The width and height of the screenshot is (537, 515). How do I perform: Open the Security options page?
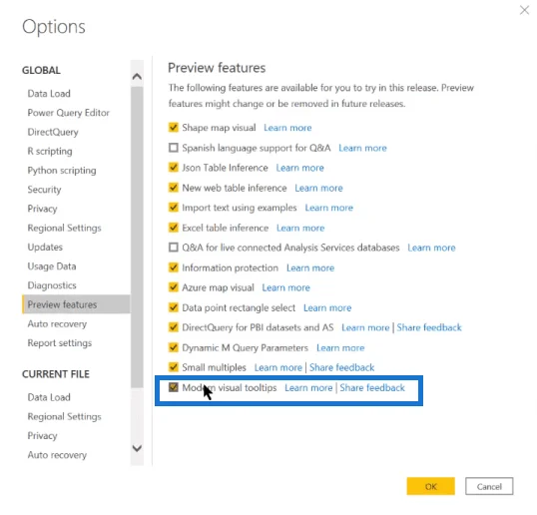coord(44,190)
